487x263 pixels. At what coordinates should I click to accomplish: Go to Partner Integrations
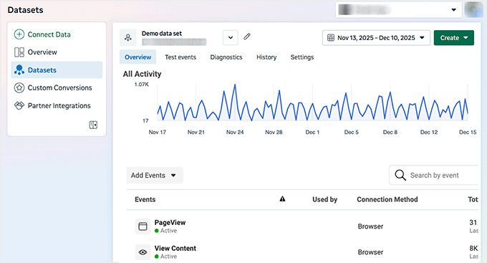click(x=57, y=105)
